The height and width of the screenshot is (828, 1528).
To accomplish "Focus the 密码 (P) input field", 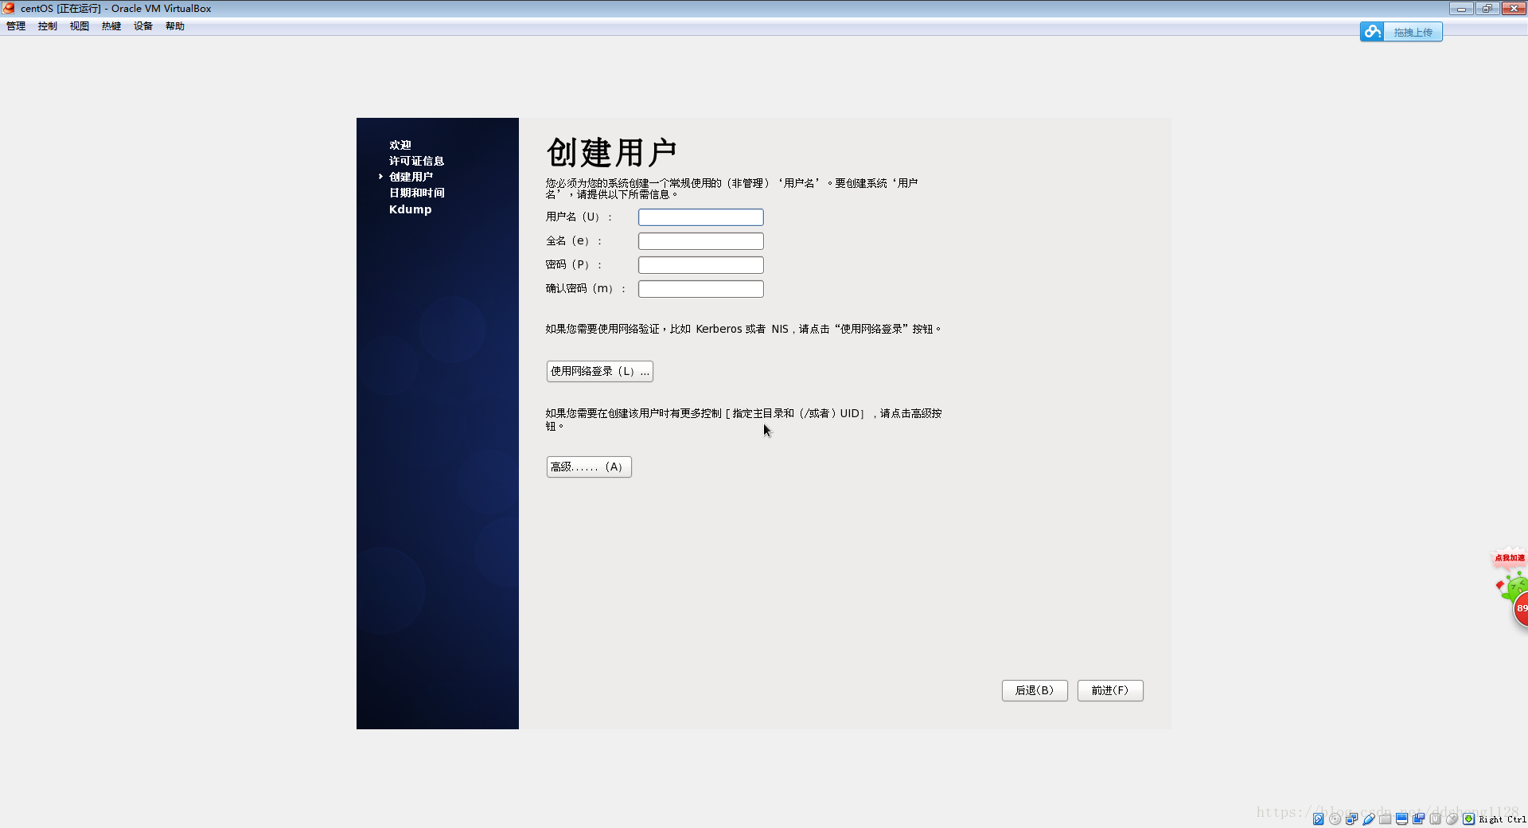I will (x=701, y=264).
